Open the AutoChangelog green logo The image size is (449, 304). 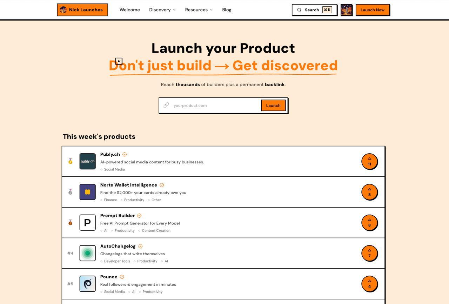pyautogui.click(x=88, y=253)
